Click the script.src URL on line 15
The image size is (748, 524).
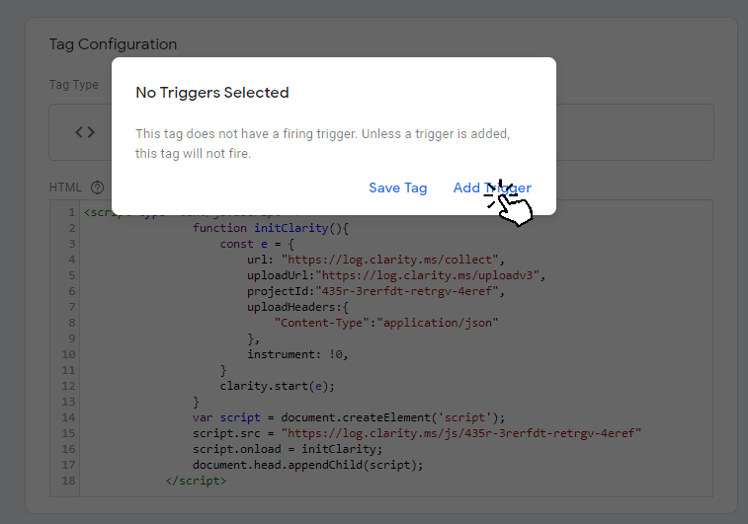click(461, 433)
